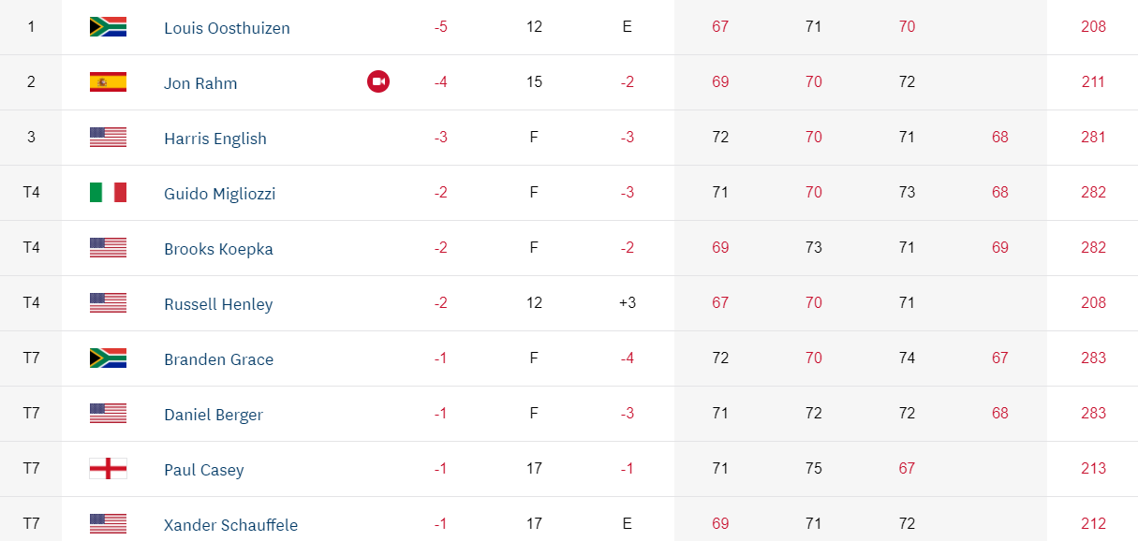
Task: Click South African flag beside Branden Grace
Action: [108, 358]
